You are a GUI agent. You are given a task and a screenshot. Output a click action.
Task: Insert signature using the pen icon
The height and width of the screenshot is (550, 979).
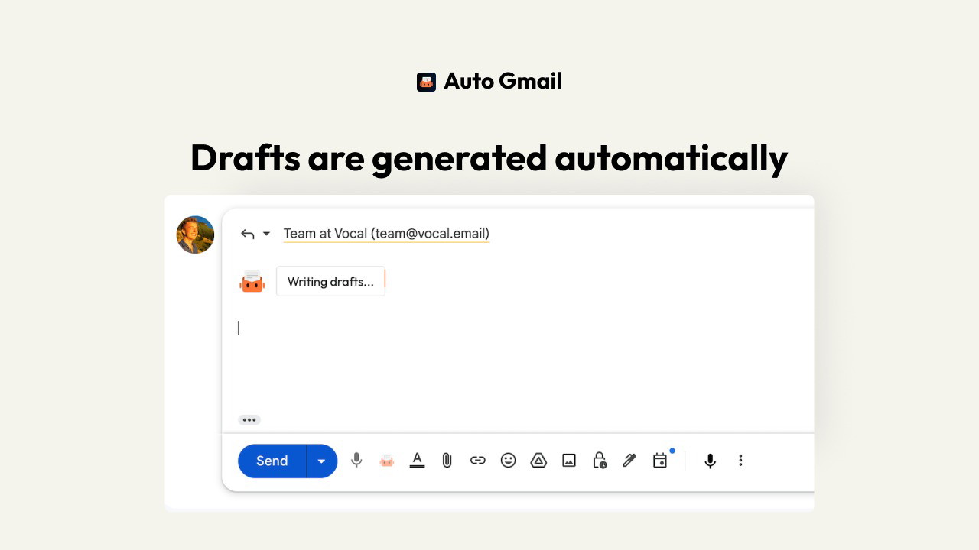pyautogui.click(x=629, y=461)
